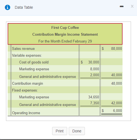
Task: Click the 34,650 fixed marketing value
Action: (x=94, y=97)
